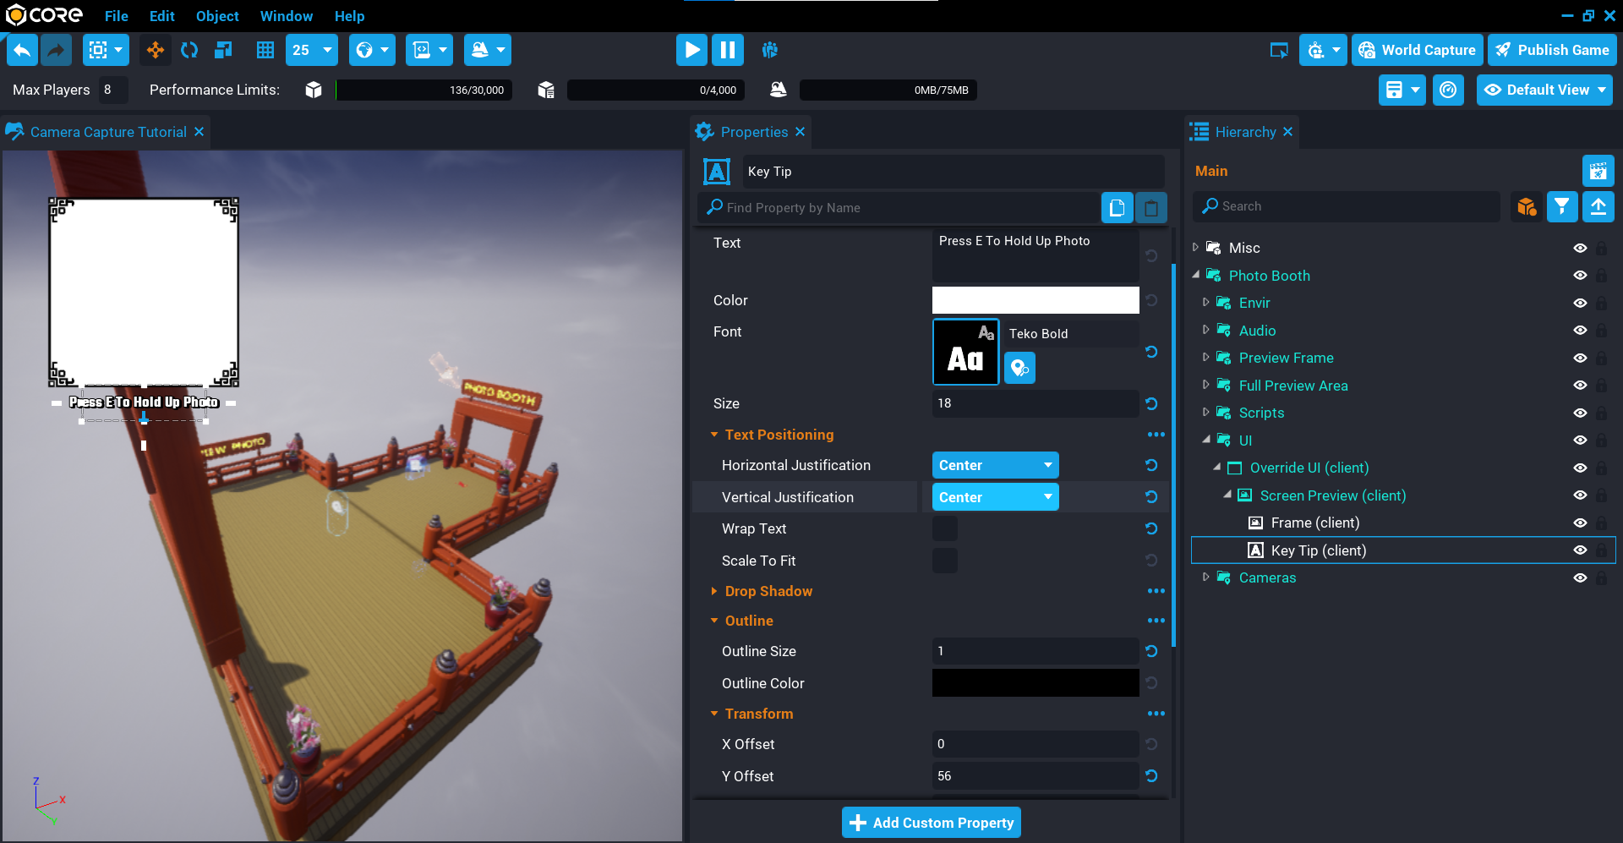Image resolution: width=1623 pixels, height=843 pixels.
Task: Toggle grid snapping icon
Action: 265,50
